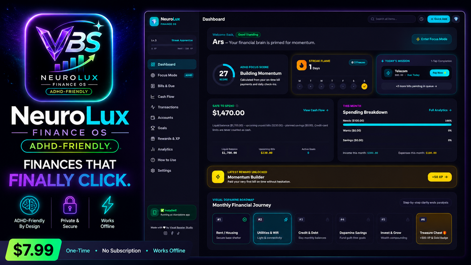This screenshot has height=265, width=471.
Task: Click the How to Use help icon
Action: [153, 160]
